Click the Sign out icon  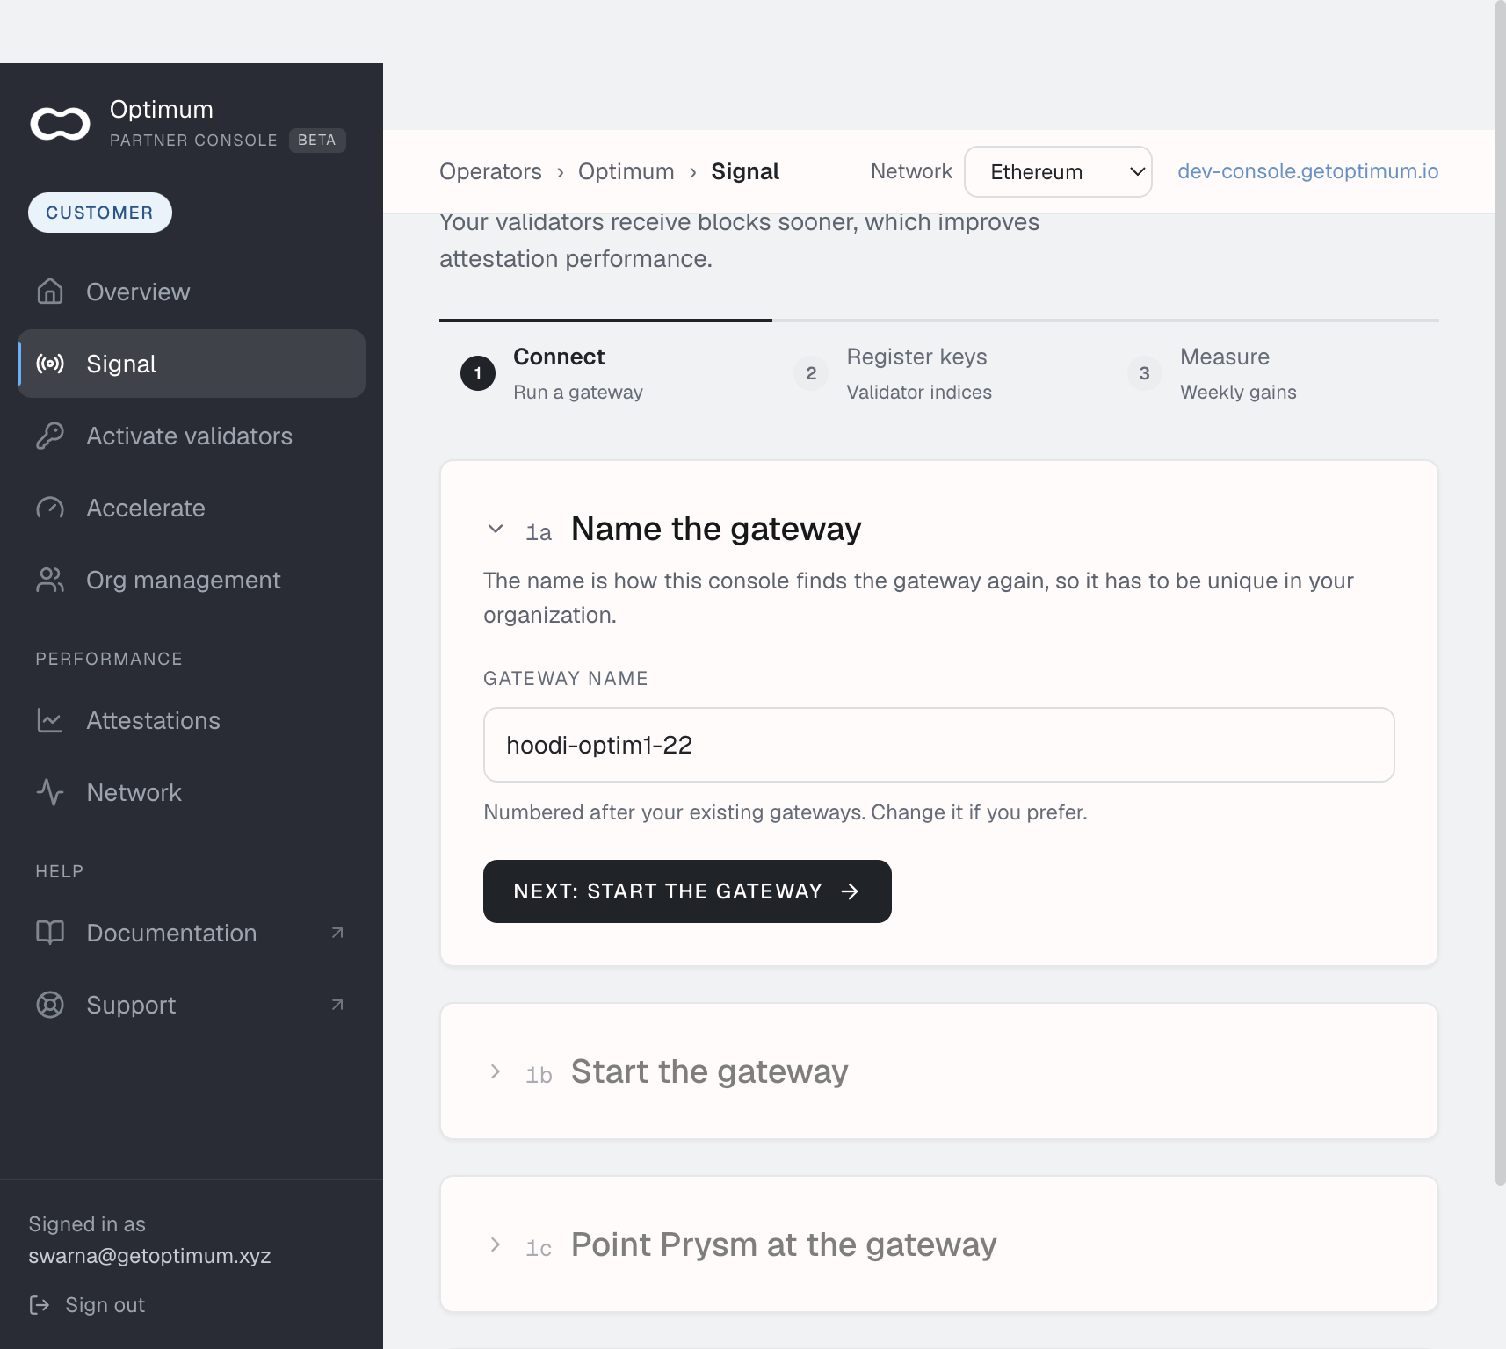pos(40,1305)
